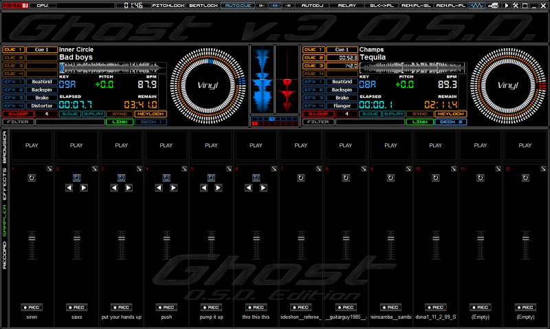Viewport: 550px width, 329px height.
Task: Open the corner options icon of sampler slot 1
Action: [49, 169]
